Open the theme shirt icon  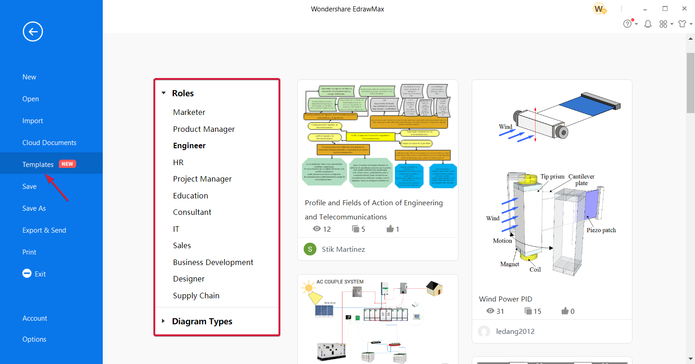coord(682,24)
